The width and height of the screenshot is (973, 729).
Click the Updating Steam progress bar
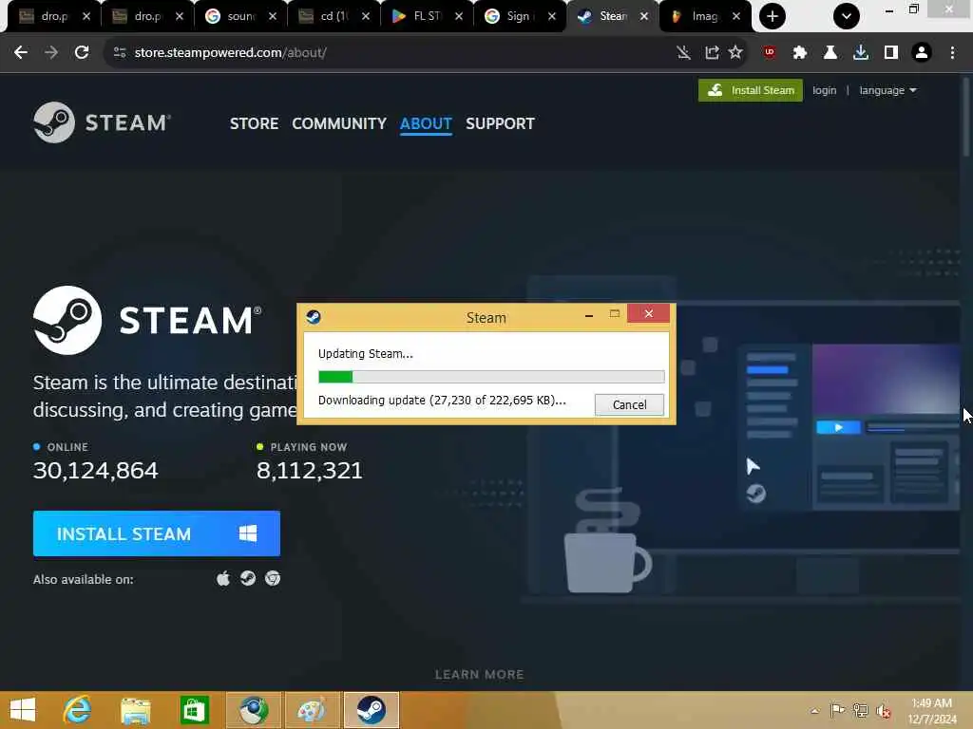point(491,376)
